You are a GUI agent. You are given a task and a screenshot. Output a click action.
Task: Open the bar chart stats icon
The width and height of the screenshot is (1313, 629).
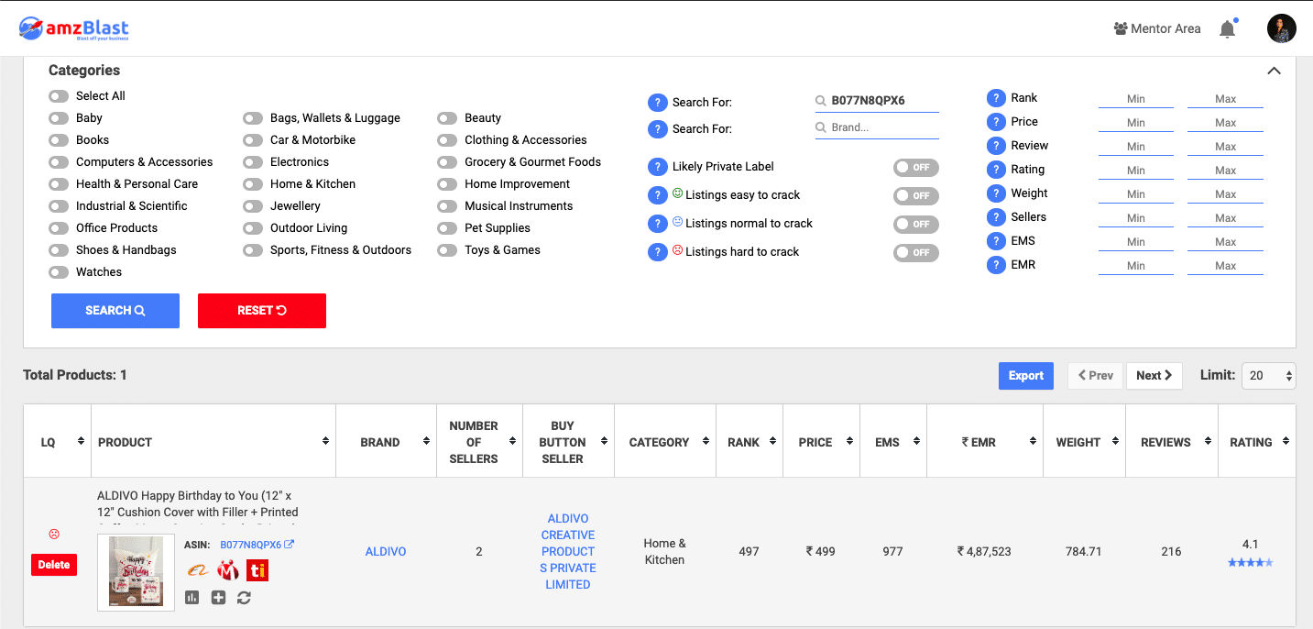point(192,598)
